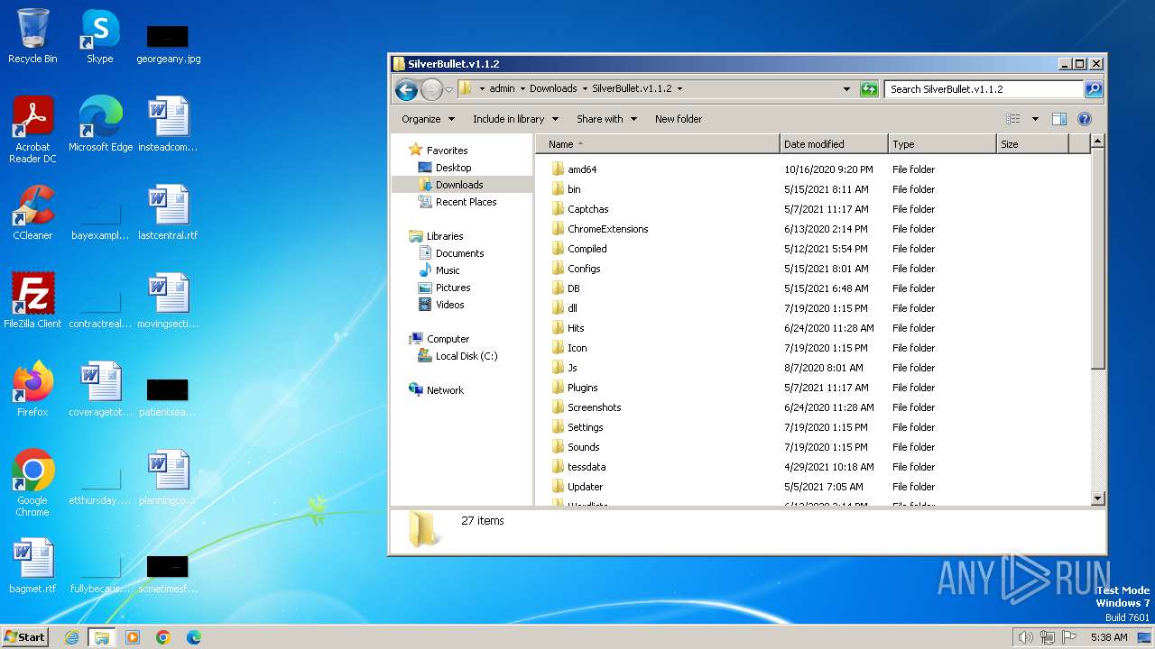Open the Google Chrome desktop shortcut
Image resolution: width=1155 pixels, height=649 pixels.
coord(32,483)
